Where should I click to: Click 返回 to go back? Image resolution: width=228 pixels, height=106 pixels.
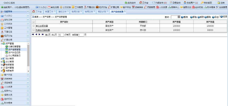(224, 17)
